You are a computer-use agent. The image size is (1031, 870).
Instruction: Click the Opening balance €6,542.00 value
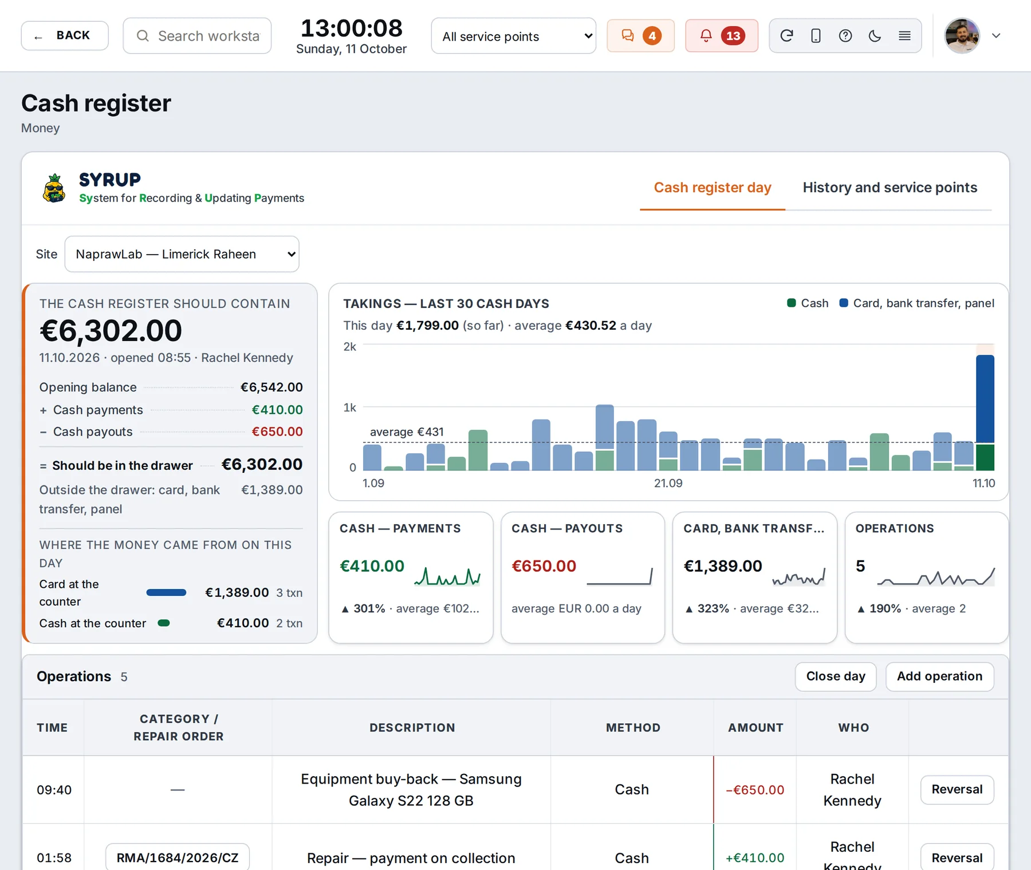[271, 387]
